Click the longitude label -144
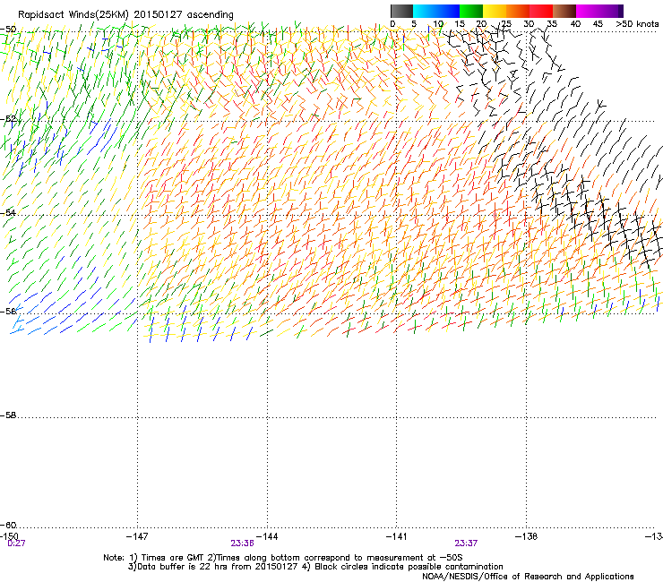The width and height of the screenshot is (663, 582). click(267, 536)
